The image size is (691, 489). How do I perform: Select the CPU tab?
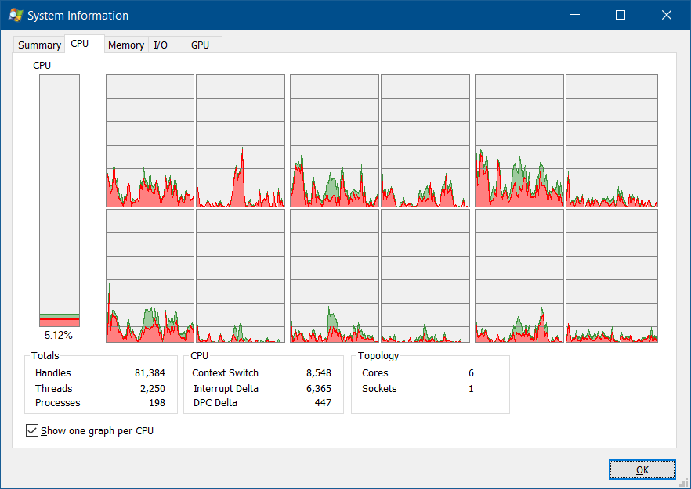coord(80,44)
